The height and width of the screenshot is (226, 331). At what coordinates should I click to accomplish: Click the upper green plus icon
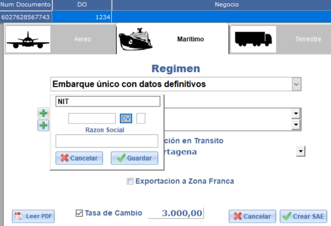[43, 113]
